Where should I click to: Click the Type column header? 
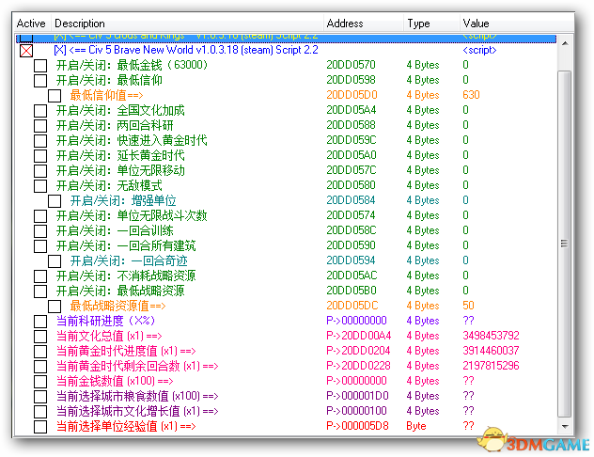point(431,24)
